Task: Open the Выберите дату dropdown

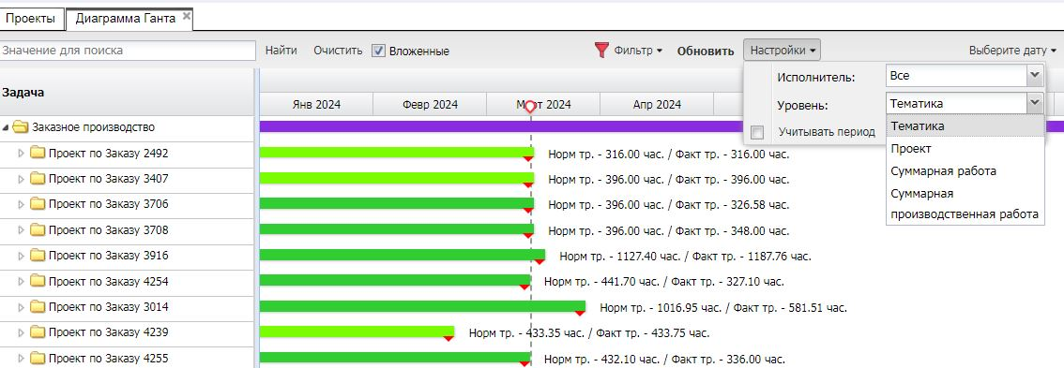Action: [x=1012, y=51]
